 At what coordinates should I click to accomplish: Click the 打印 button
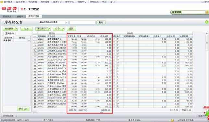pyautogui.click(x=57, y=29)
